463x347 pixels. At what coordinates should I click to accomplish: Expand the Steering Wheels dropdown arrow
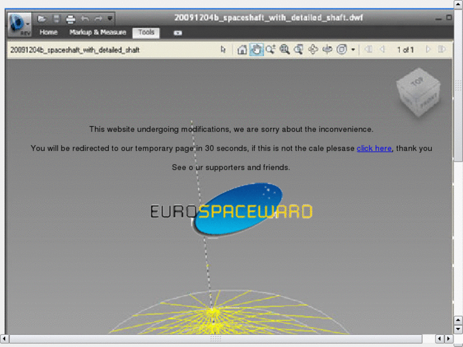353,50
